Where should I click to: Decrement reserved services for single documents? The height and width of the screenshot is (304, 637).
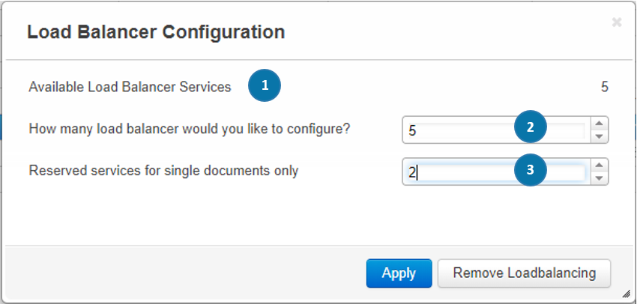point(599,178)
